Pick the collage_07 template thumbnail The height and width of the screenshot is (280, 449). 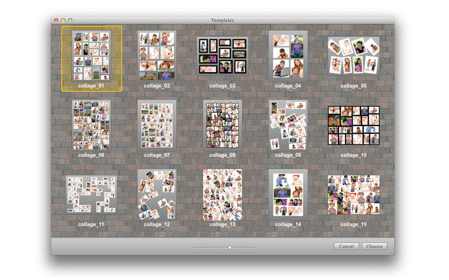point(157,125)
